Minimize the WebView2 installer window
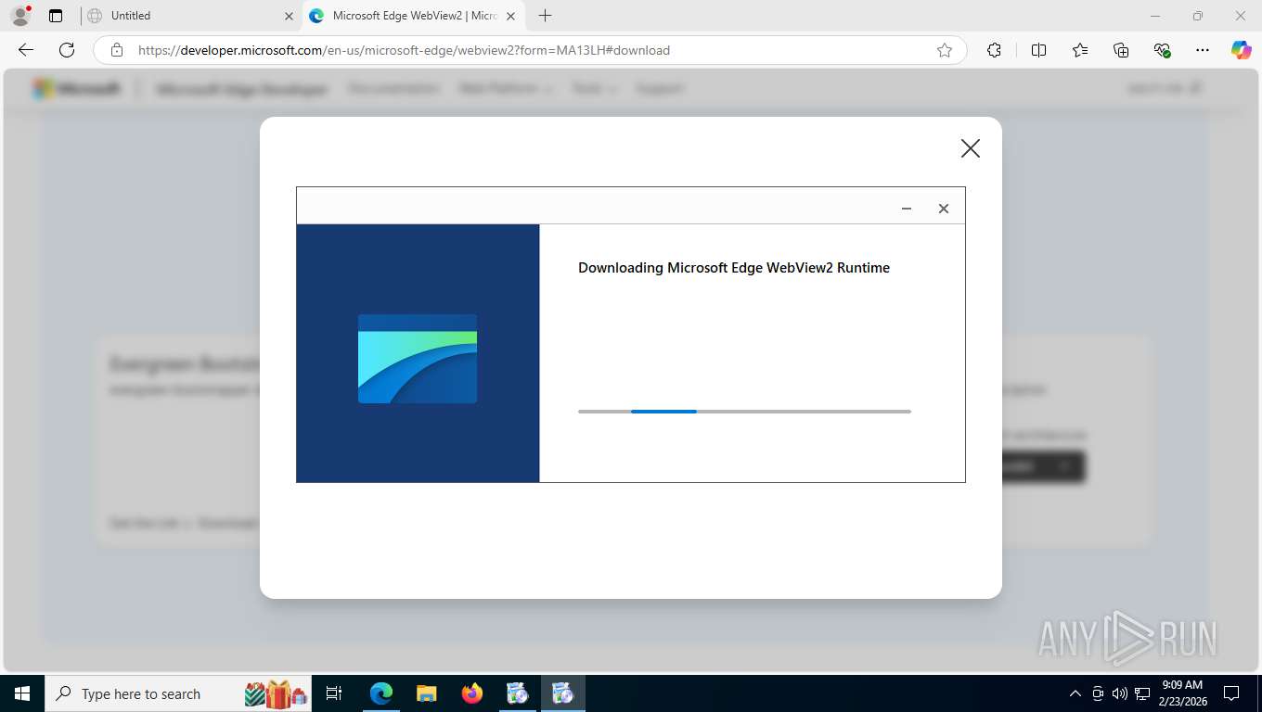 (907, 209)
